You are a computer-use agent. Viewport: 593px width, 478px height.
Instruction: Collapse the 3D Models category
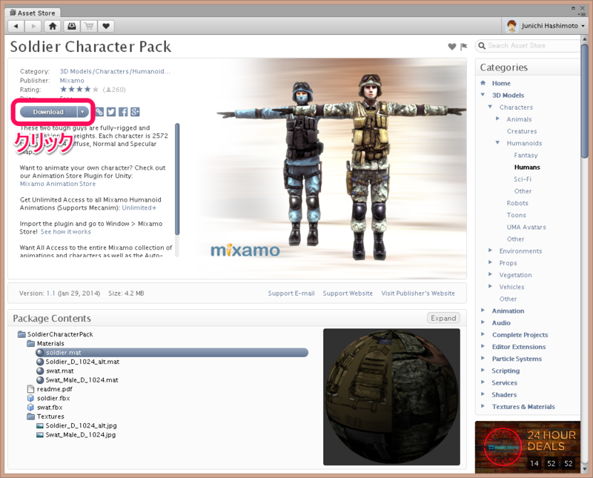pos(483,95)
